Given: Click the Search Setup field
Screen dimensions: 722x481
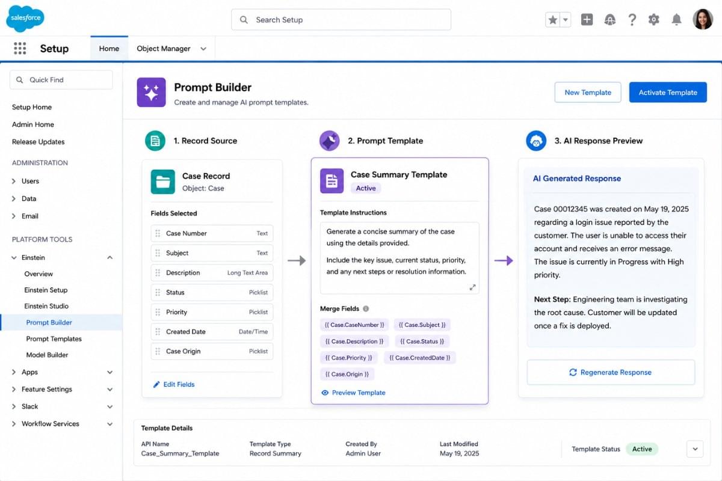Looking at the screenshot, I should click(341, 20).
